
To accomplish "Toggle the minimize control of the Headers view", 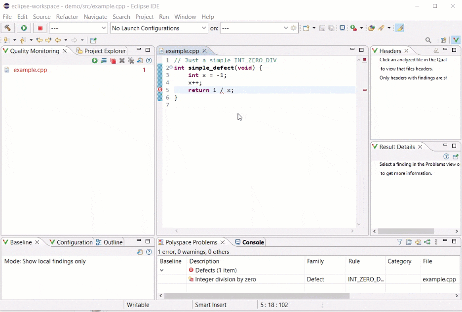I will pyautogui.click(x=444, y=50).
